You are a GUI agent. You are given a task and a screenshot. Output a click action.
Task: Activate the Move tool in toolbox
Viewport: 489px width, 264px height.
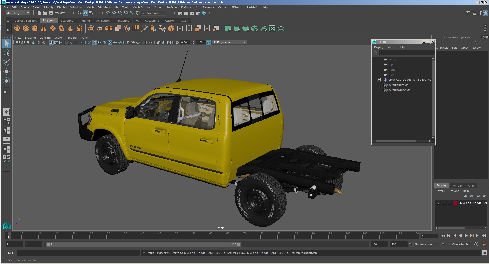pos(7,72)
